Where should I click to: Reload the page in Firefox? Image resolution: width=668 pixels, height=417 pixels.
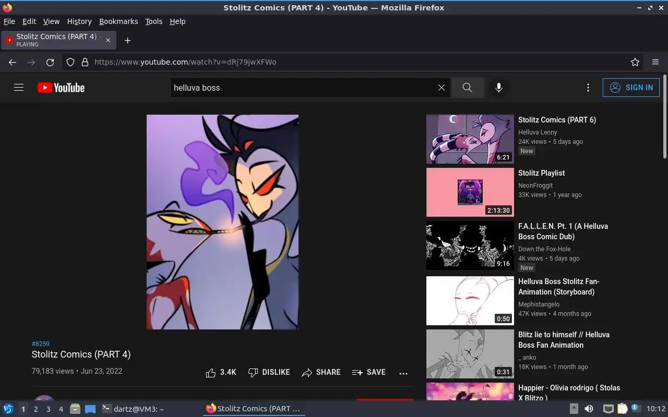point(50,62)
